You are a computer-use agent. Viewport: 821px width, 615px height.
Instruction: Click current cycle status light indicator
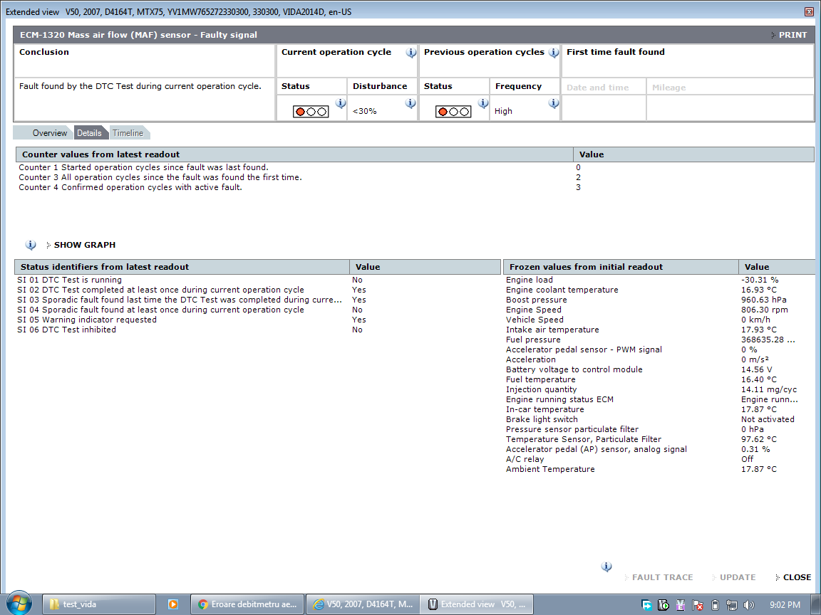coord(311,112)
